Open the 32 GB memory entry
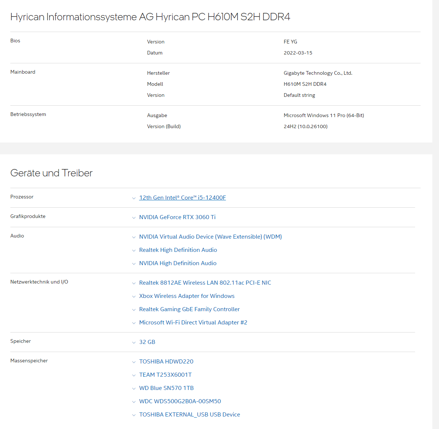This screenshot has height=429, width=439. (147, 342)
